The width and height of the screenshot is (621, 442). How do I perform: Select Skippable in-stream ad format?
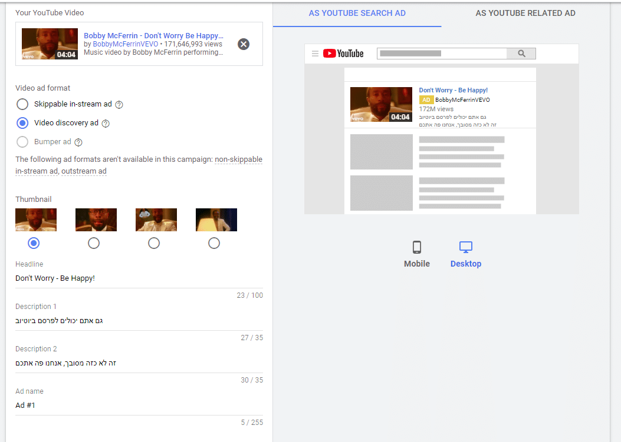22,104
